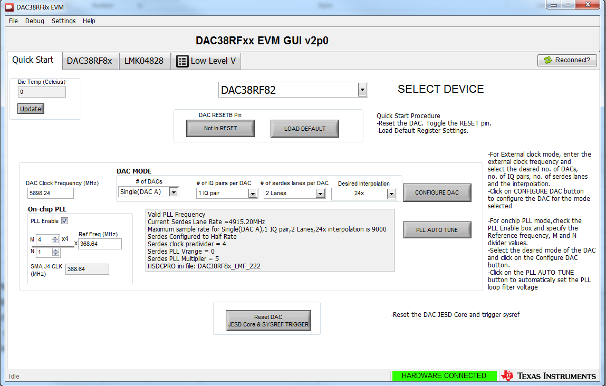Toggle the DAC RESETB pin Not in RESET button
This screenshot has width=606, height=386.
pos(220,128)
